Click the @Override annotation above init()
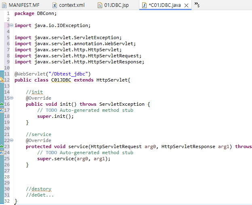 38,98
